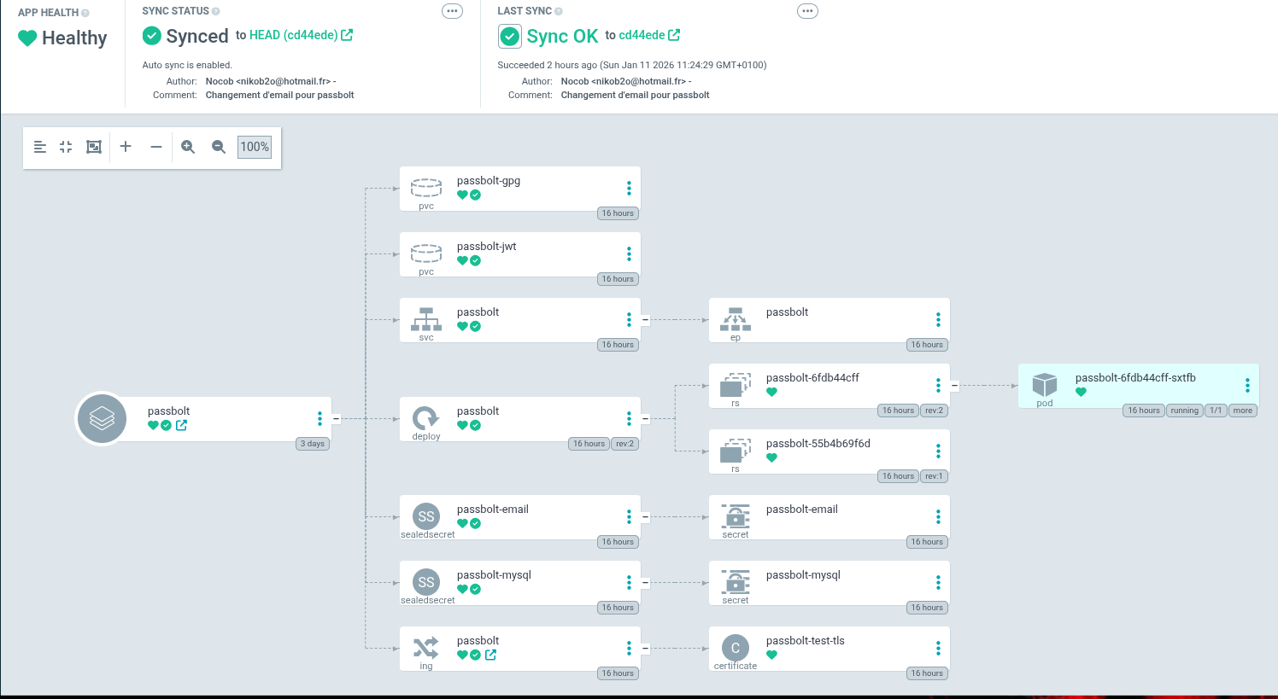The height and width of the screenshot is (699, 1278).
Task: Click the cd44ede link beside Sync OK
Action: [642, 35]
